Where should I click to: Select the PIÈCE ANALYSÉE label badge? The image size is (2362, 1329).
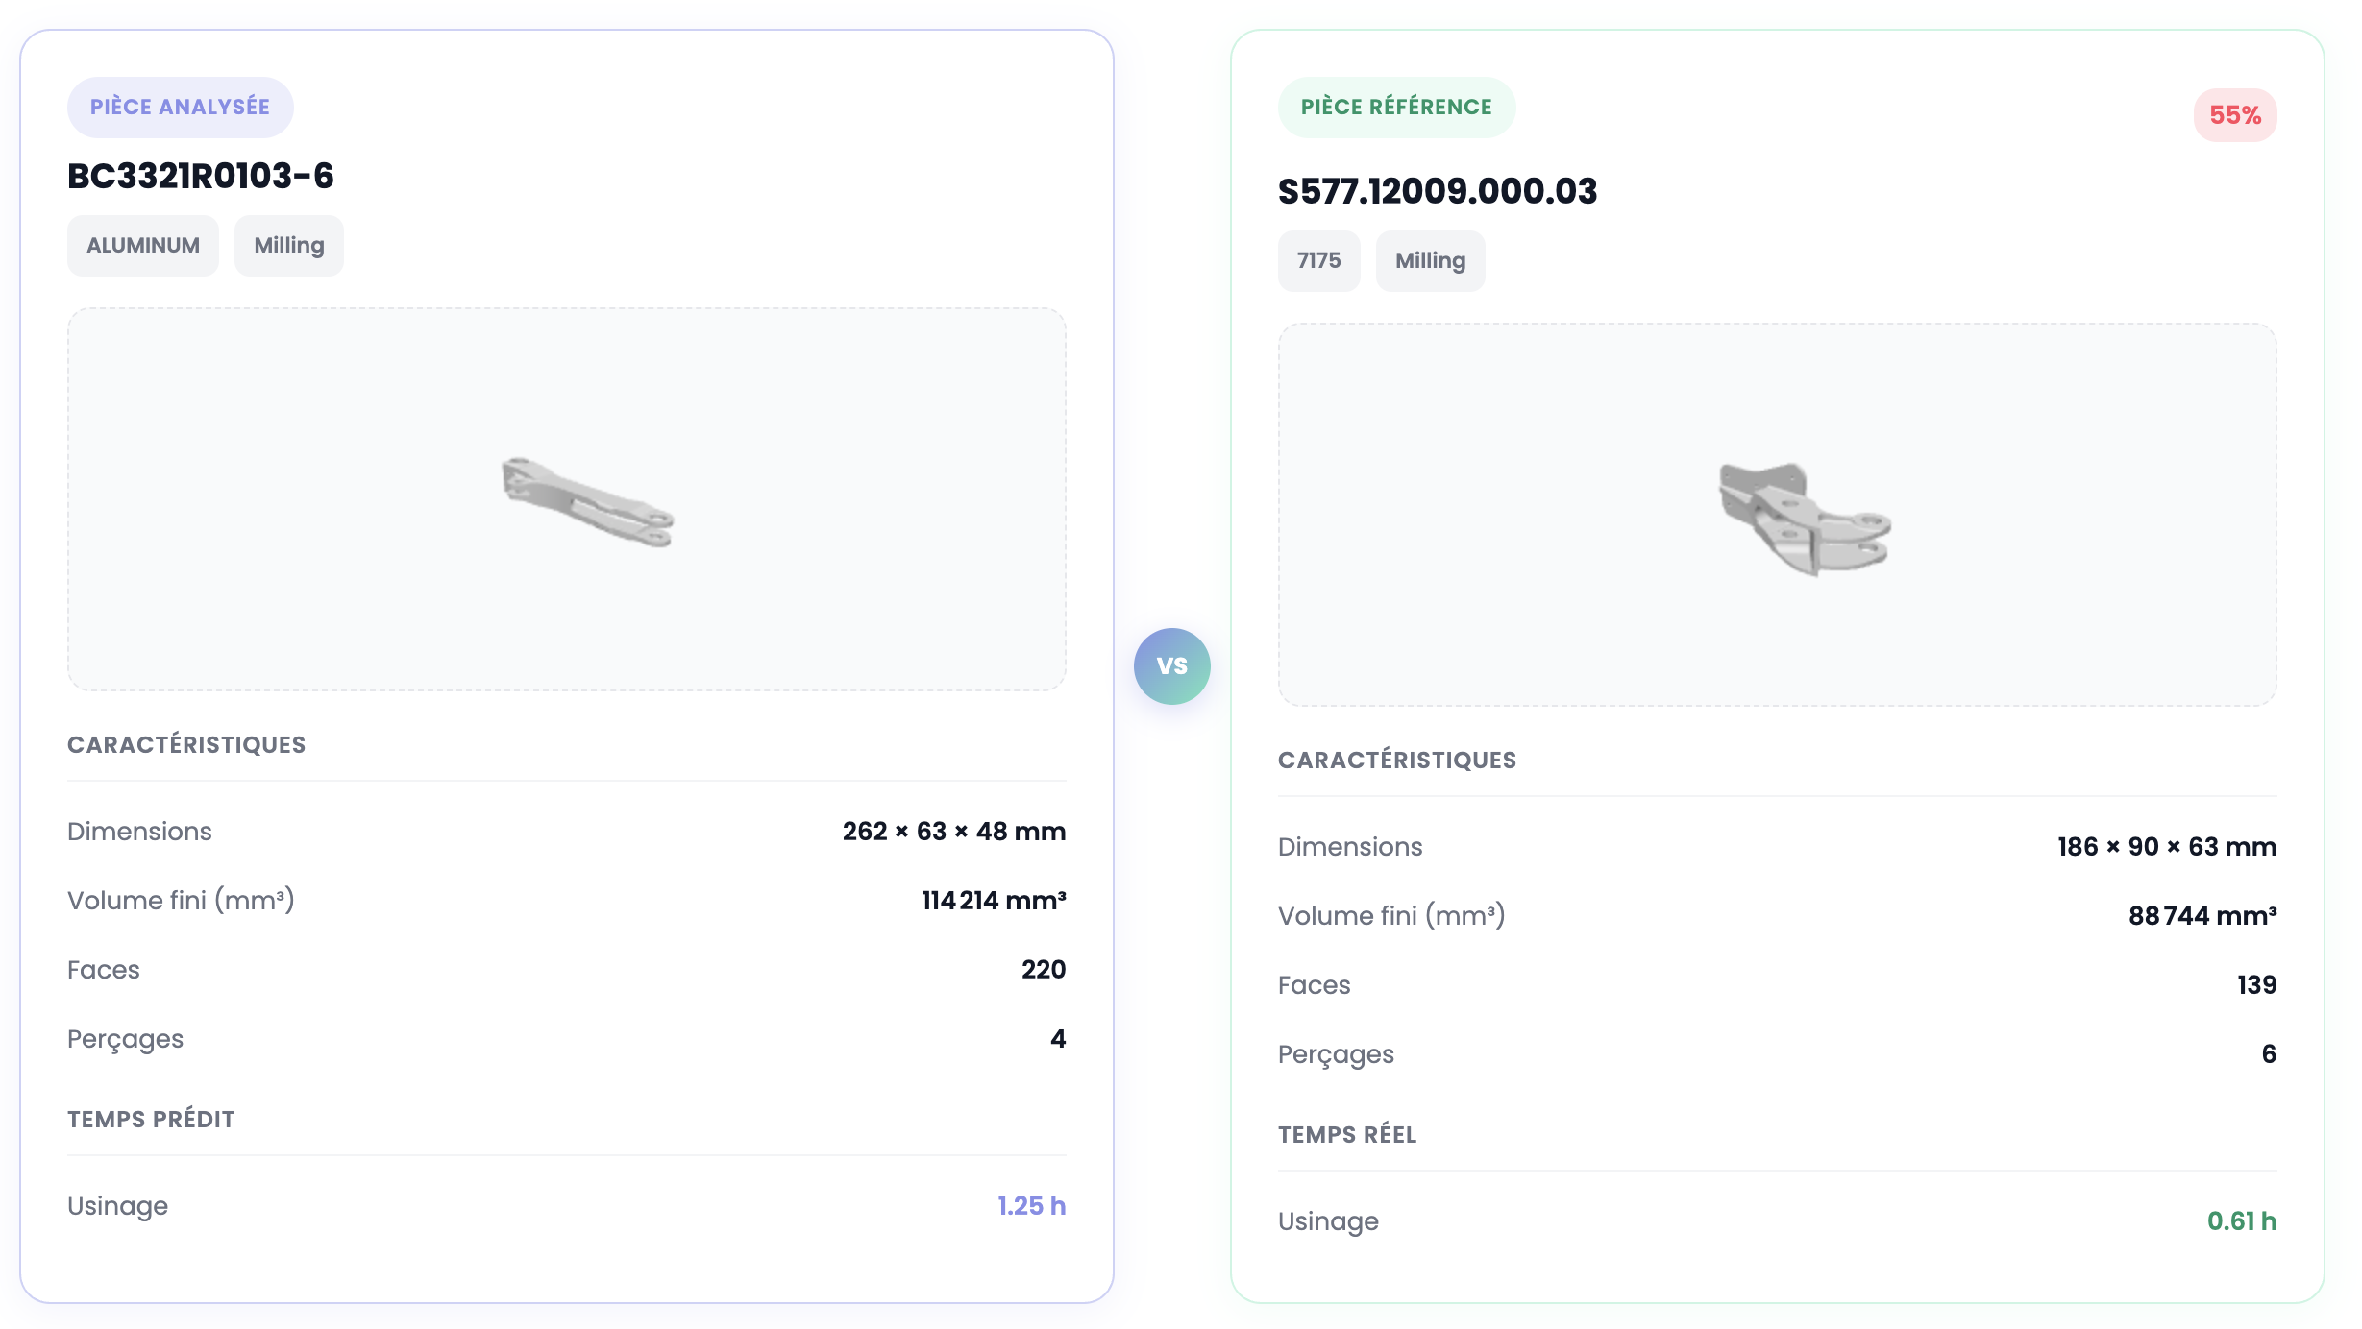[x=180, y=107]
